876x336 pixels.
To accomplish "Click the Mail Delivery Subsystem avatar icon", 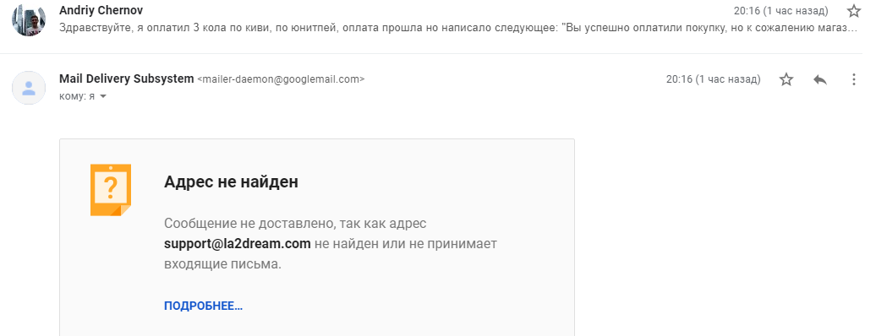I will point(29,88).
